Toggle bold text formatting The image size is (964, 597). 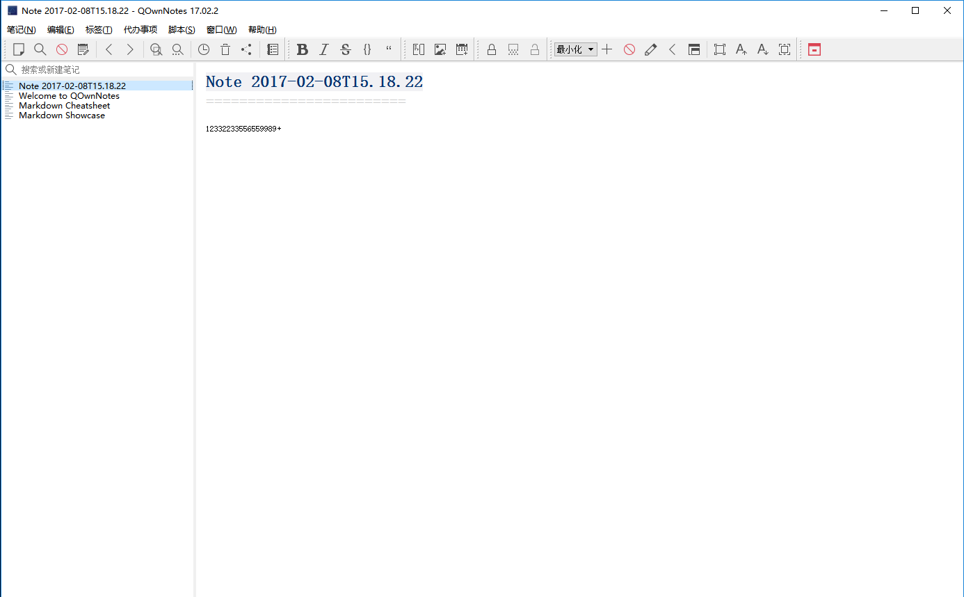302,49
